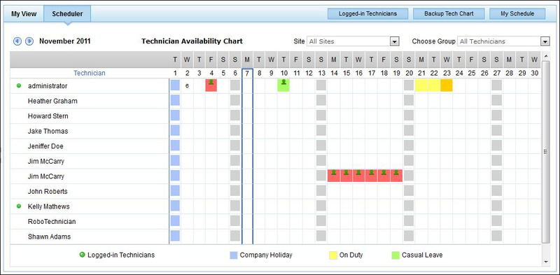Click the Technician column header link

[x=90, y=73]
